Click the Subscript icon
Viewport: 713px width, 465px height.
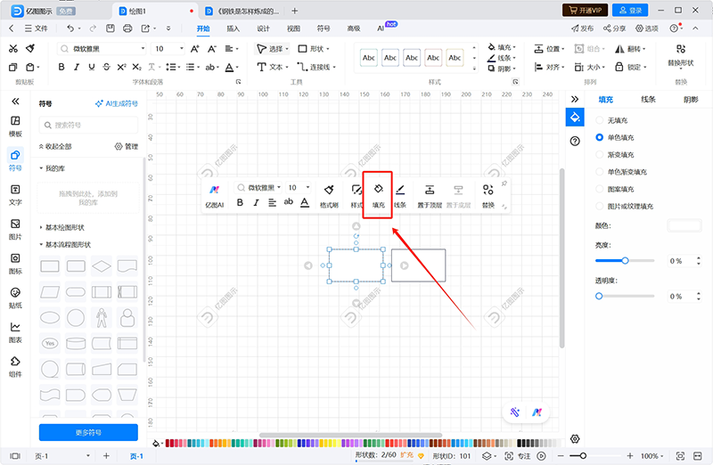point(137,68)
